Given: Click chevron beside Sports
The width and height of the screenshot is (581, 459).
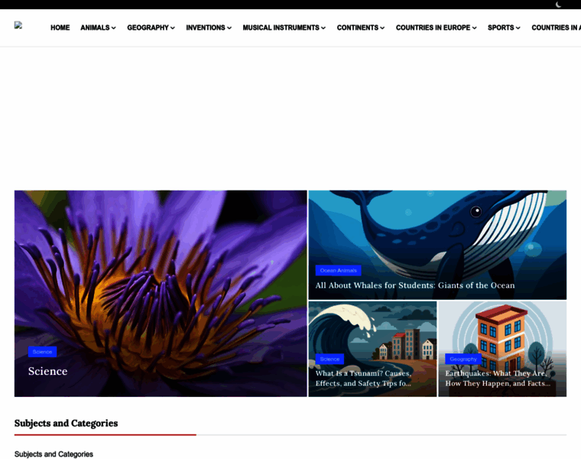Looking at the screenshot, I should tap(518, 28).
